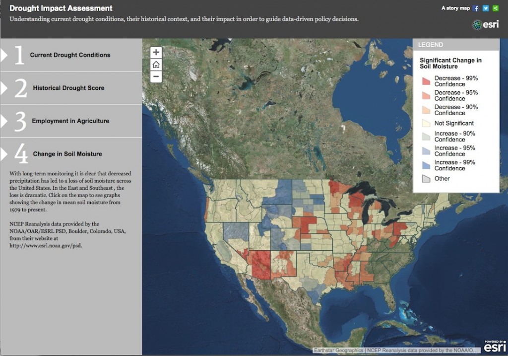Open Employment in Agriculture section
This screenshot has height=356, width=508.
click(71, 121)
